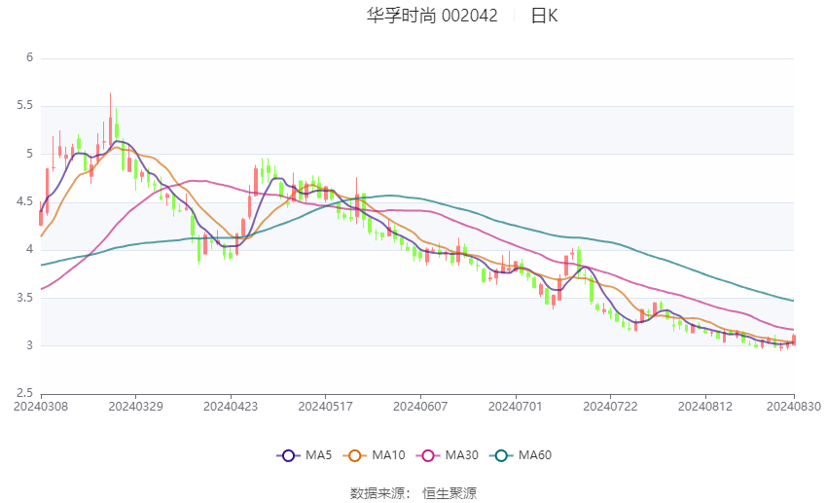Click the 4.5 y-axis value label
Image resolution: width=827 pixels, height=503 pixels.
click(x=24, y=202)
